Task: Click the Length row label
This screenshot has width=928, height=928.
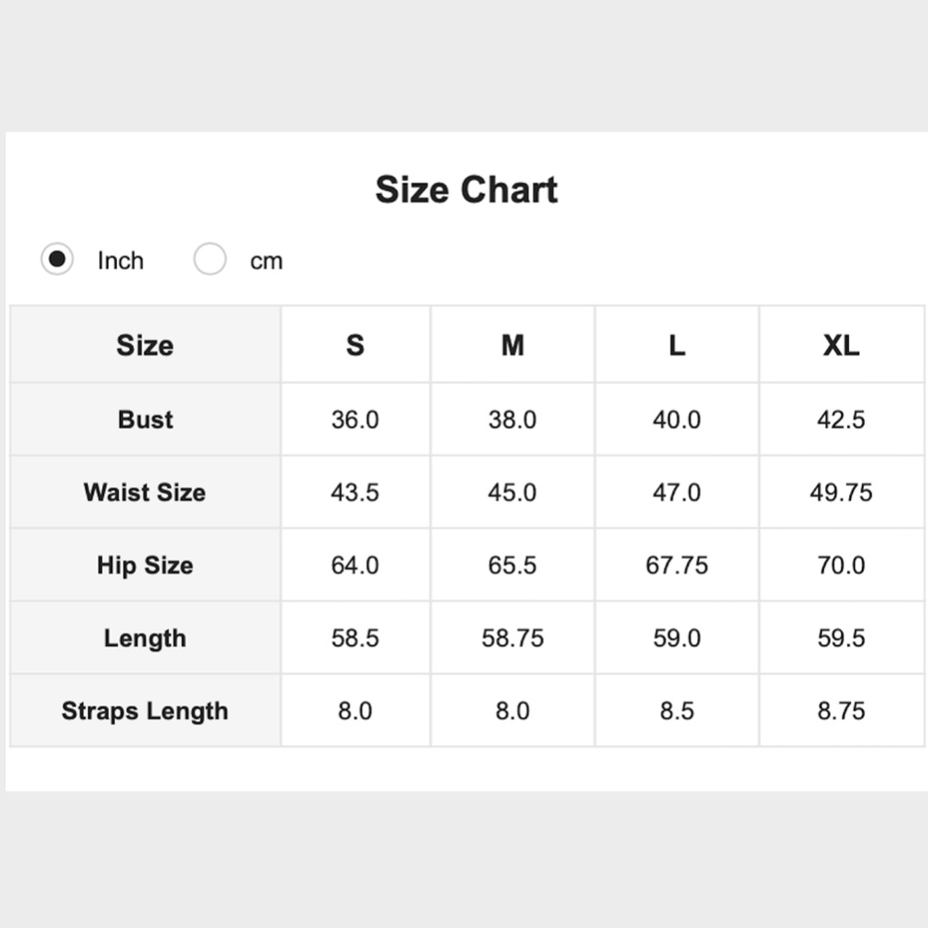Action: coord(145,638)
